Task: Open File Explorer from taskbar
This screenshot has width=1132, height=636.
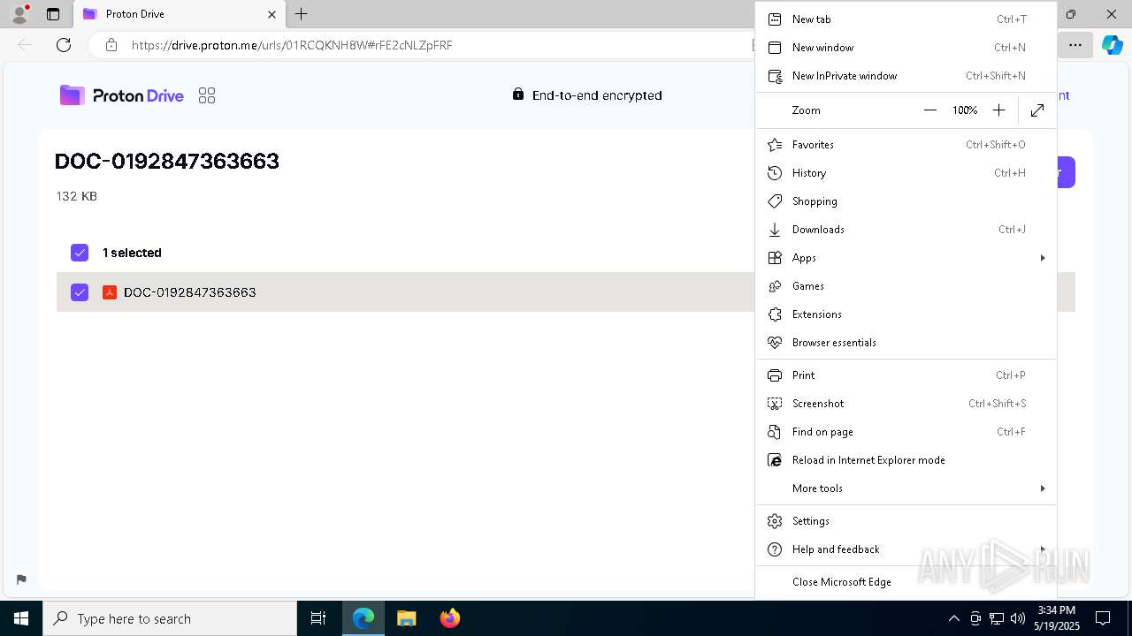Action: 407,618
